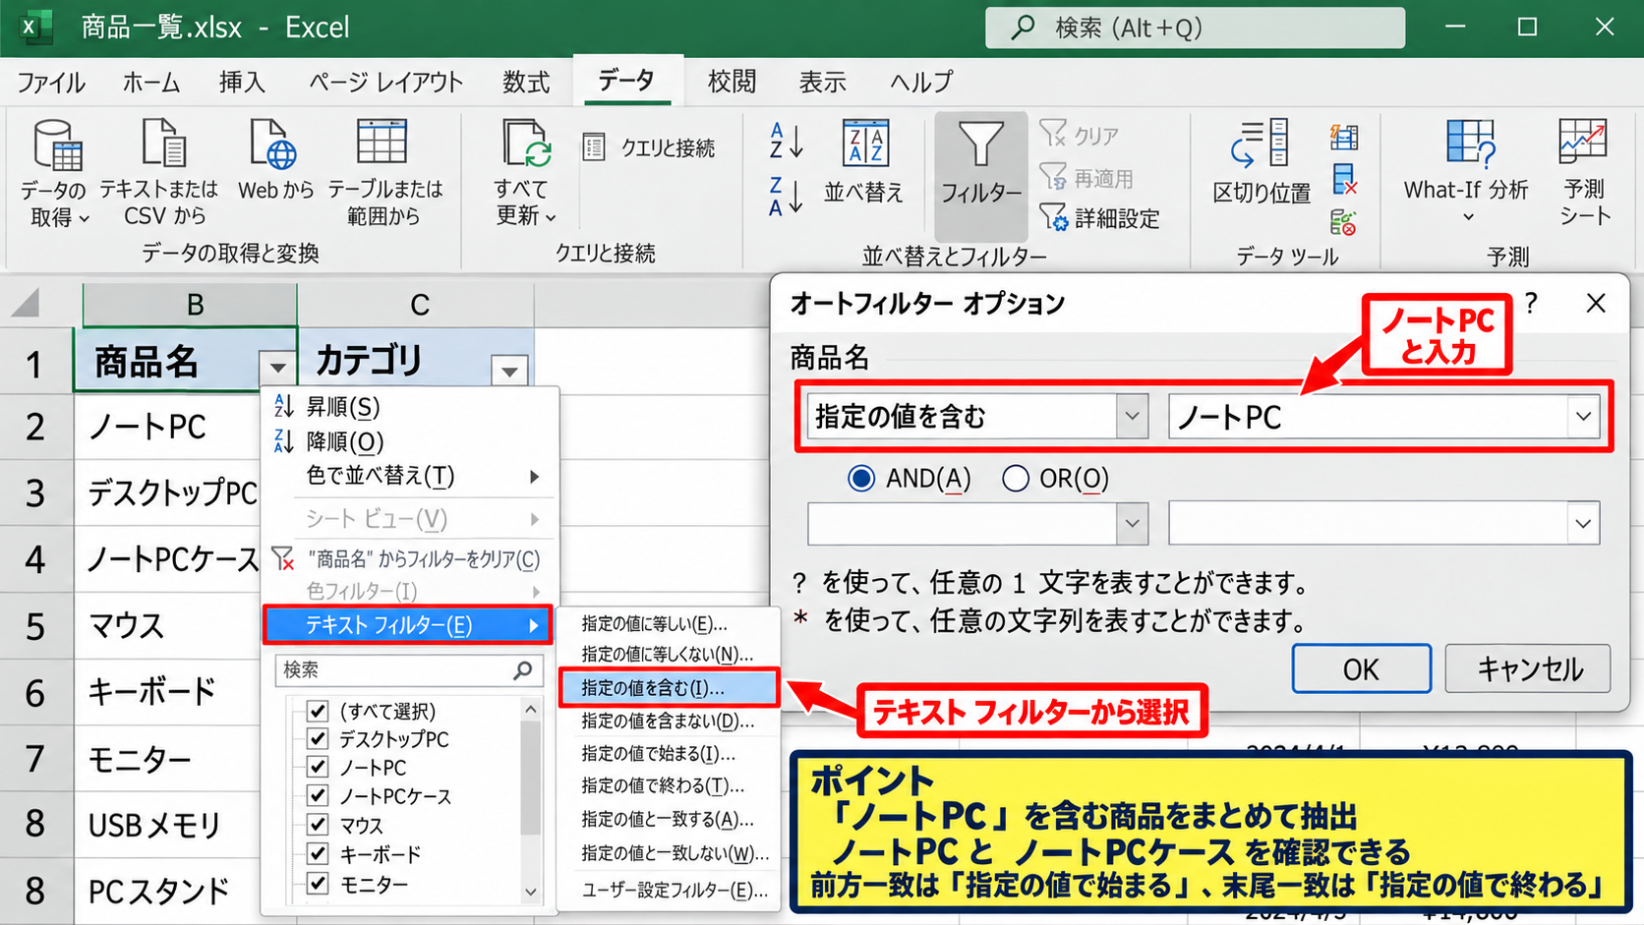Viewport: 1644px width, 925px height.
Task: Open the データ tab
Action: [626, 80]
